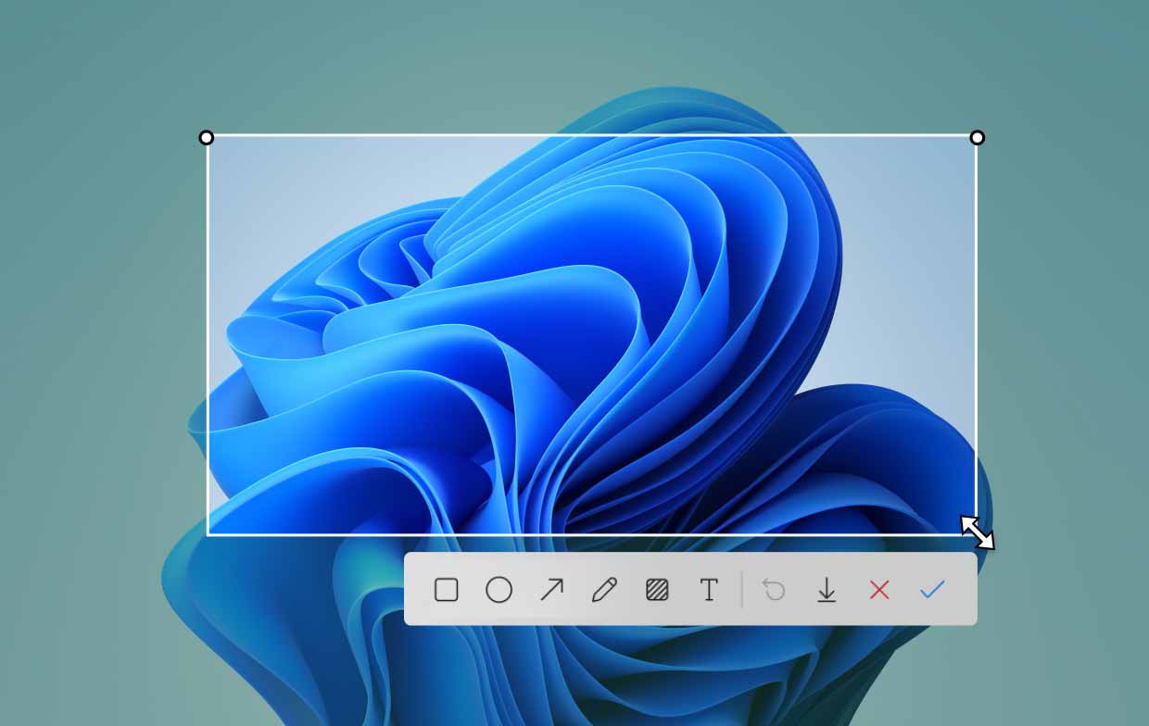
Task: Select the ellipse annotation tool
Action: click(499, 590)
